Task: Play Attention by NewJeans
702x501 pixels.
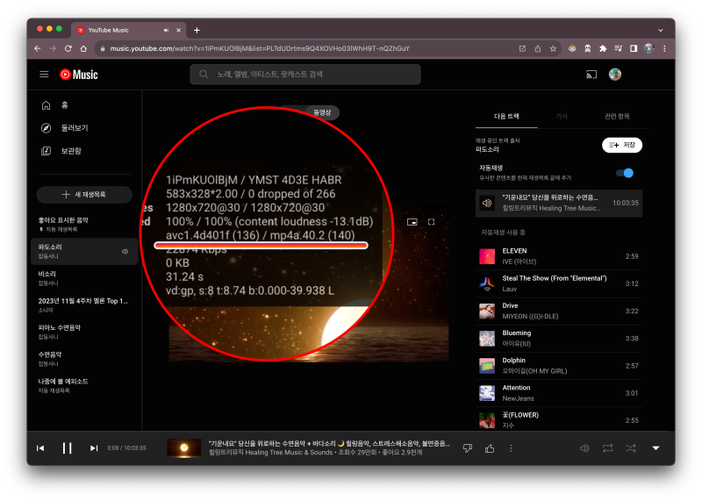Action: (559, 393)
